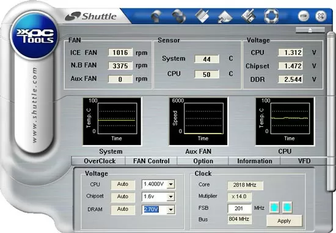
Task: Open the VFD tab
Action: 304,161
